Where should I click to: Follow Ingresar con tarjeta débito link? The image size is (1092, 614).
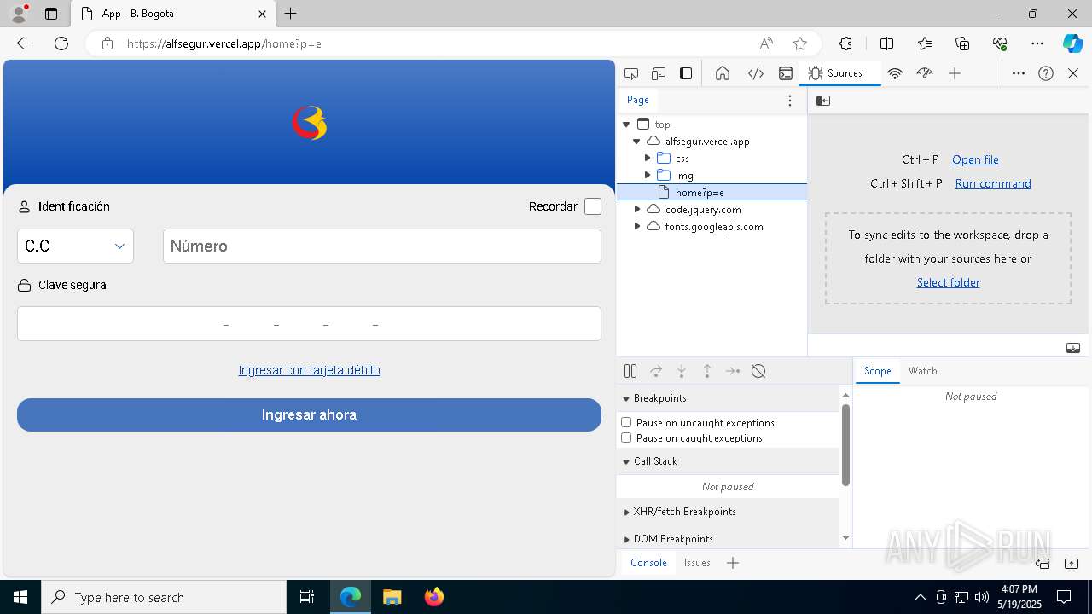coord(309,370)
